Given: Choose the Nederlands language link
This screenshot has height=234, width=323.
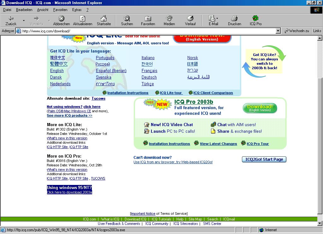Looking at the screenshot, I should [x=60, y=84].
